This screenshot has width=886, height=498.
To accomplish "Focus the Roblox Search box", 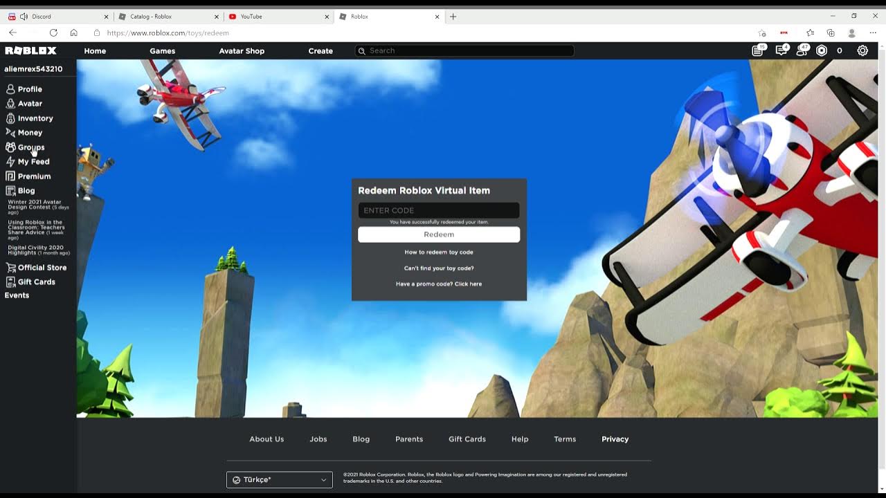I will pyautogui.click(x=464, y=51).
